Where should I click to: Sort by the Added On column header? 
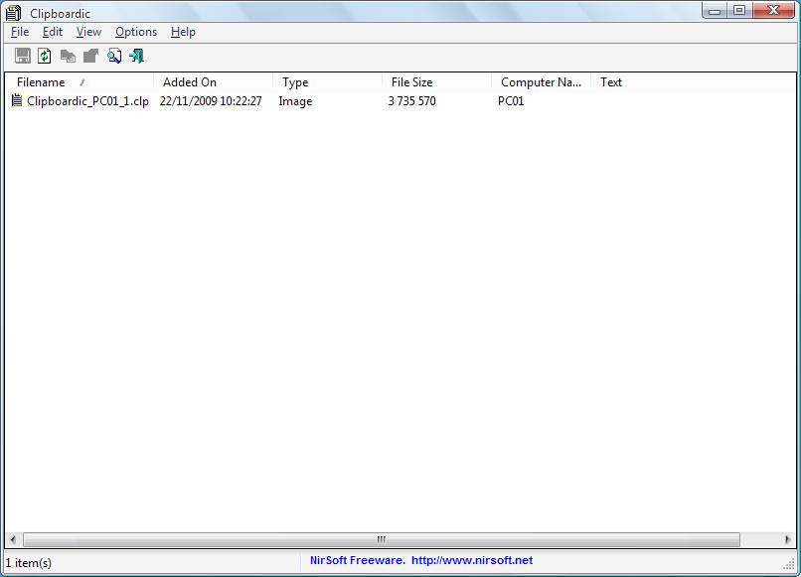click(x=213, y=82)
